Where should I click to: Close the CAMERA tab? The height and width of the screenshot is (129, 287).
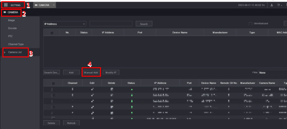click(x=54, y=5)
